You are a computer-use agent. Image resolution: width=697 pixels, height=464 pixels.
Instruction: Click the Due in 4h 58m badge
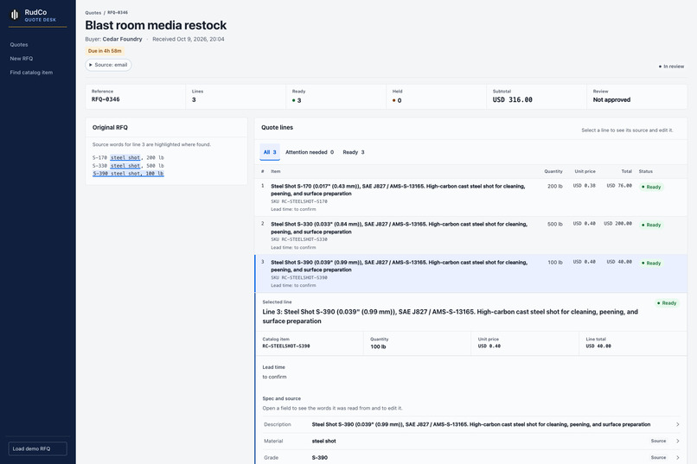point(105,51)
